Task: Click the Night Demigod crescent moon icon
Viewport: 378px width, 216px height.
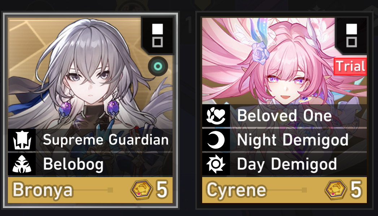Action: 216,140
